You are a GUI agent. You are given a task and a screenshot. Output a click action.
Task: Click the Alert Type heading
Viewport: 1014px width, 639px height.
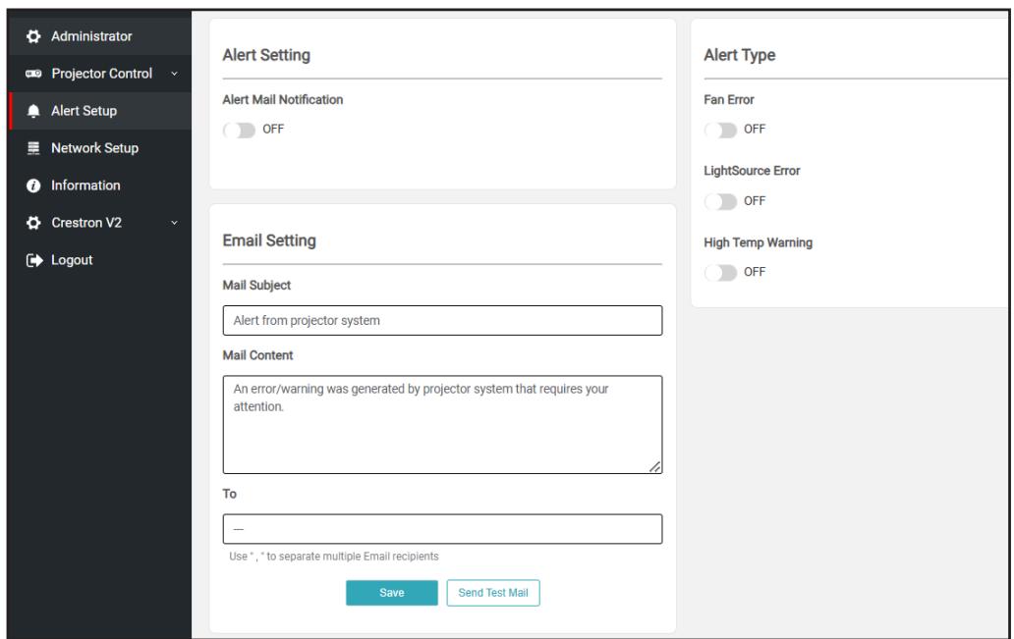point(740,55)
